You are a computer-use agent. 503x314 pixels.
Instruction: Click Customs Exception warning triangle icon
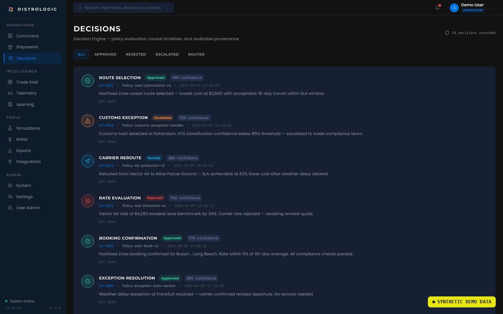click(x=88, y=121)
